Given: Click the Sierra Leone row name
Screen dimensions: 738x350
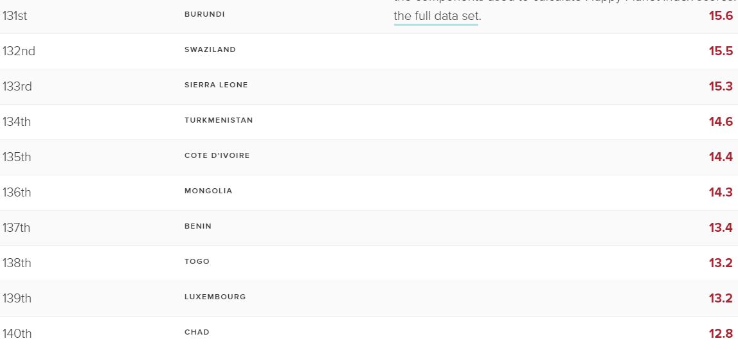Looking at the screenshot, I should pos(216,85).
